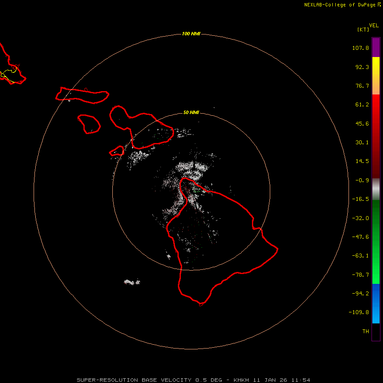Click the 76.7 legend value
This screenshot has width=383, height=383.
[x=362, y=86]
